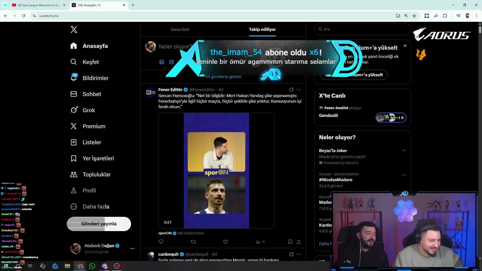Open the Beyaz'la Joker promoted trend

(333, 151)
